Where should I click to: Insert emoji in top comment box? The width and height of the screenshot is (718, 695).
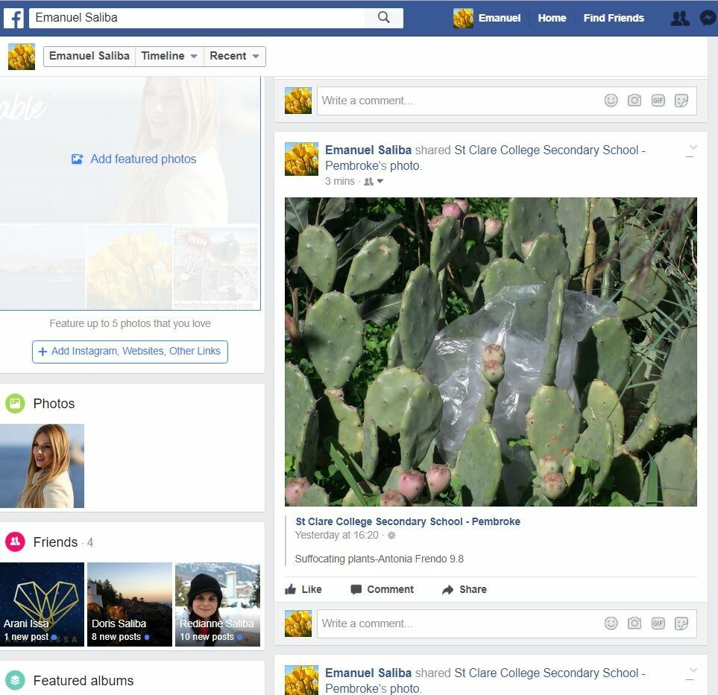tap(611, 101)
